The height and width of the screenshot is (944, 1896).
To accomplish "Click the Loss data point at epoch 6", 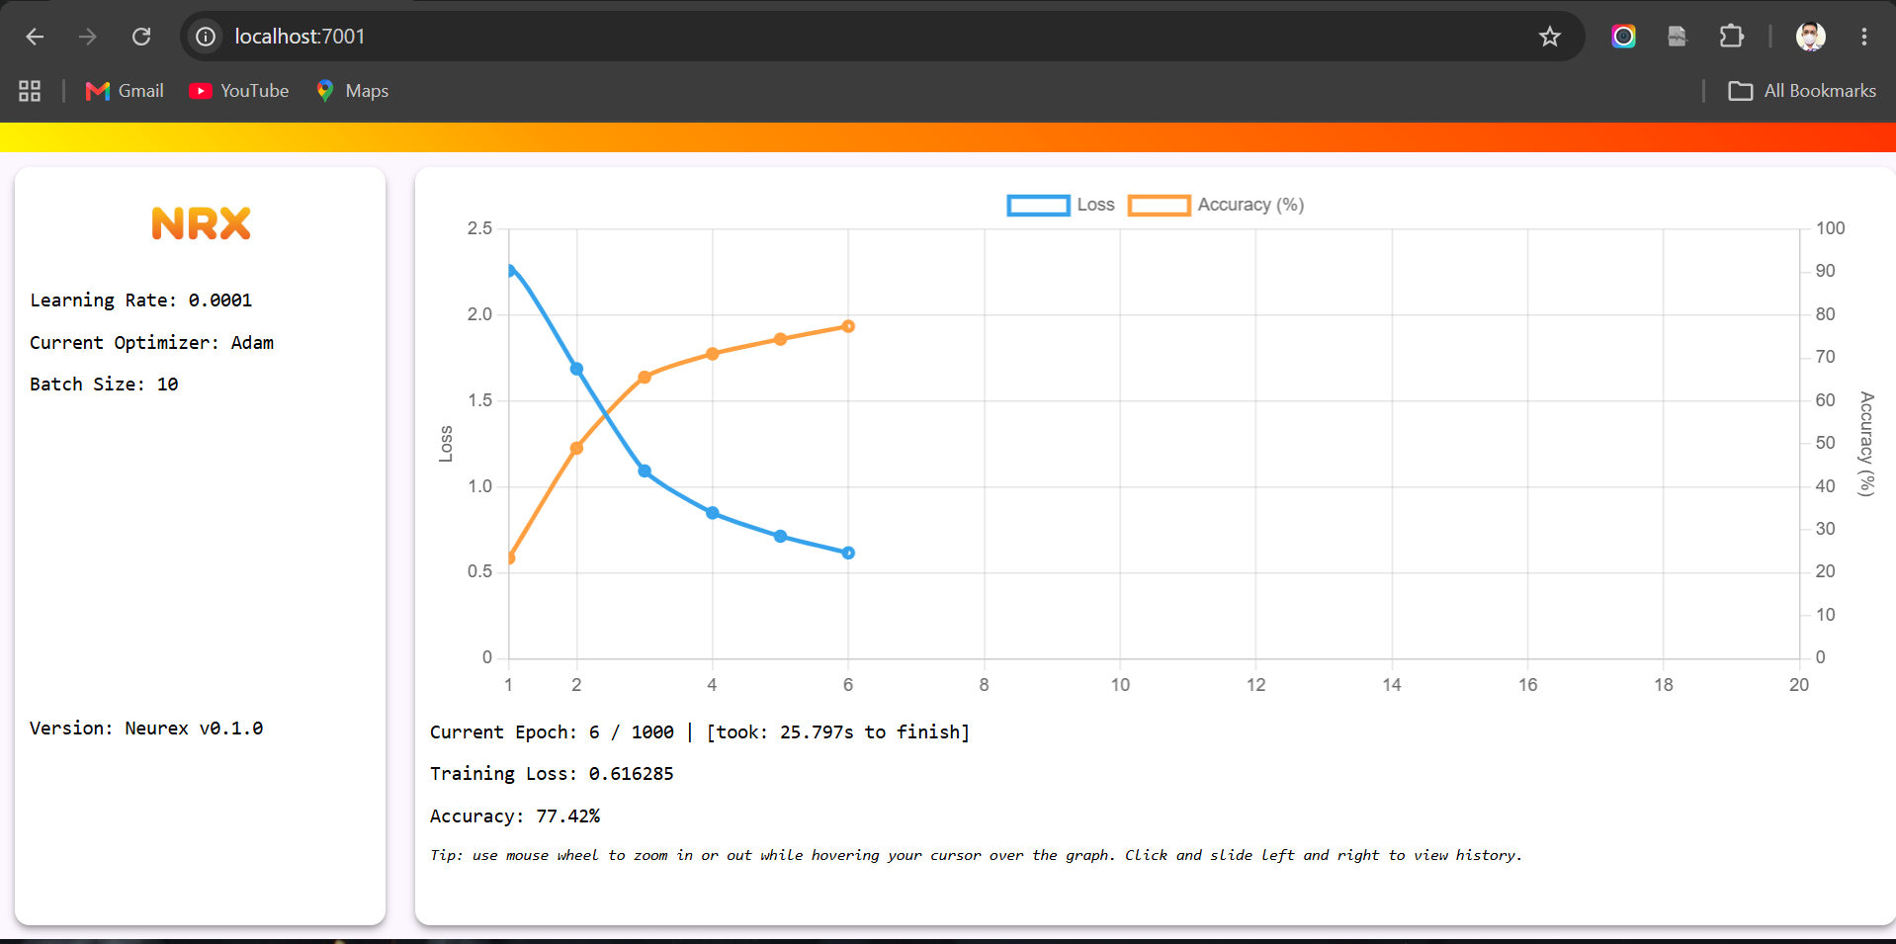I will [x=848, y=553].
